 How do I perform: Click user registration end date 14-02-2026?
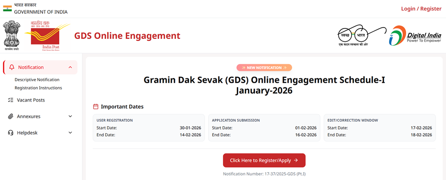click(190, 135)
